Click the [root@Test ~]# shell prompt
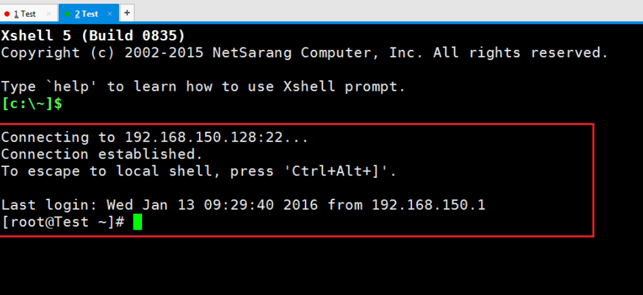Viewport: 643px width, 295px height. (x=63, y=222)
